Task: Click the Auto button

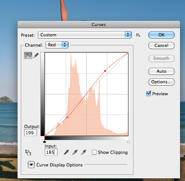Action: tap(162, 71)
